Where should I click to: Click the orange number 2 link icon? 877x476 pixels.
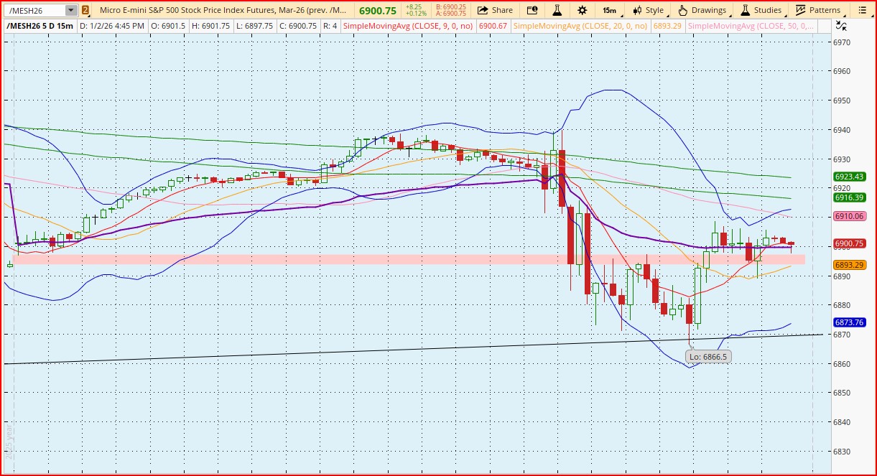click(x=85, y=10)
